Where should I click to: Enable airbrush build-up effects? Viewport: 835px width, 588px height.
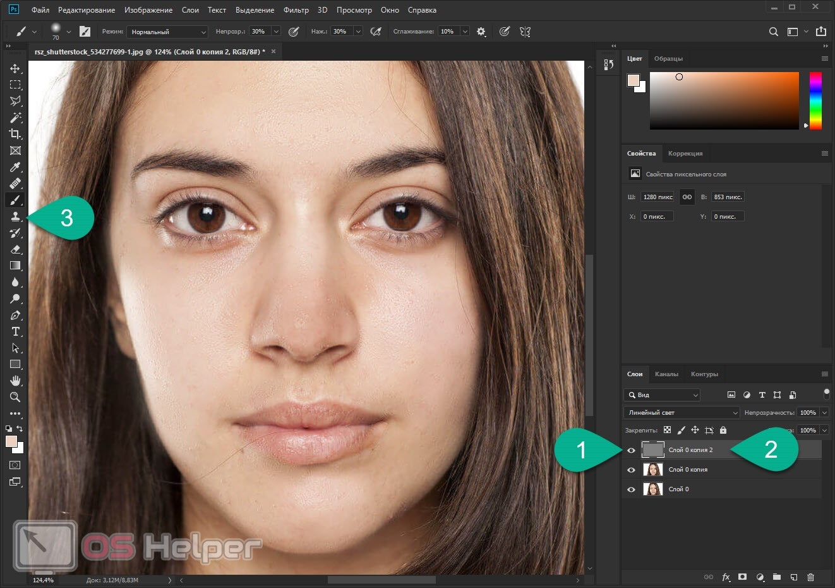[x=376, y=32]
